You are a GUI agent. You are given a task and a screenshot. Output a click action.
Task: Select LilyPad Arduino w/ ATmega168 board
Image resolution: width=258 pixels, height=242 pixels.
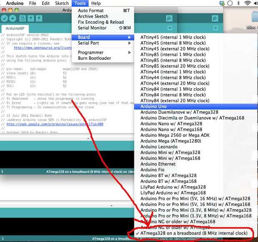196,193
